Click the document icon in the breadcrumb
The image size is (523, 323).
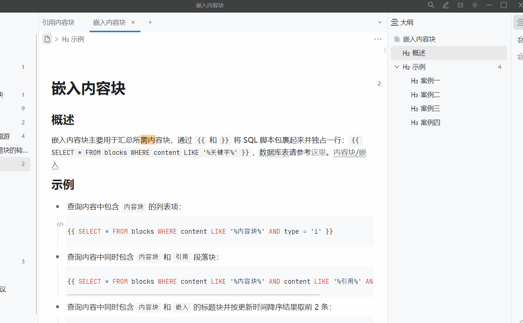click(47, 39)
